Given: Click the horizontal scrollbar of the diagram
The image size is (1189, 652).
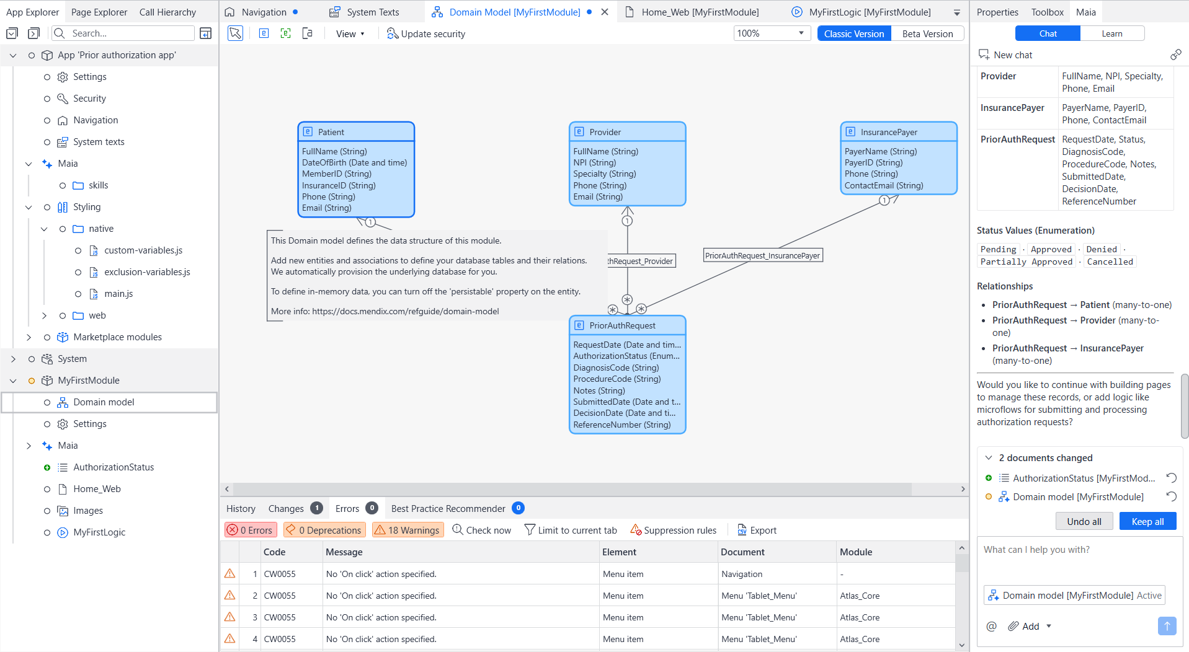Looking at the screenshot, I should point(572,489).
